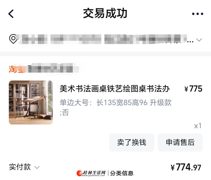The image size is (211, 180).
Task: Click the 分类信息 watermark text
Action: pos(122,173)
